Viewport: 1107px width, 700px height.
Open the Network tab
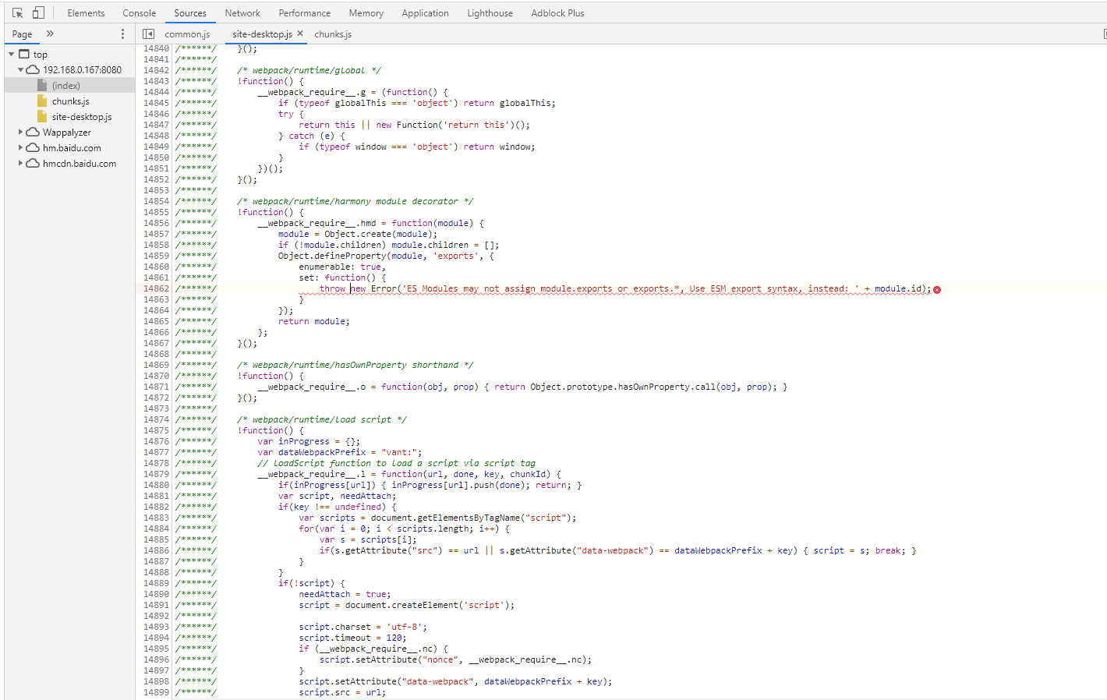242,13
